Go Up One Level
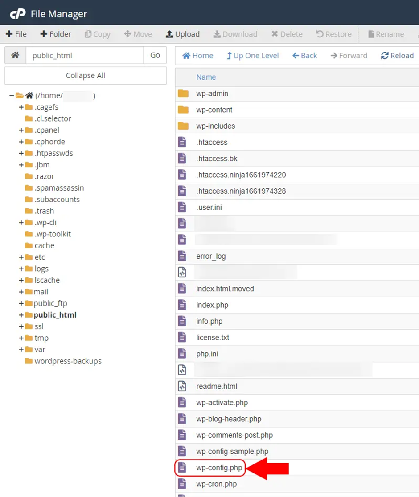This screenshot has height=497, width=419. point(252,56)
